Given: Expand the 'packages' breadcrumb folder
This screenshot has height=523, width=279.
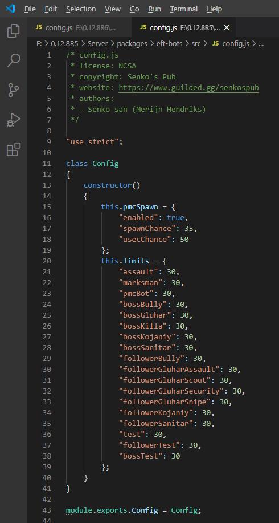Looking at the screenshot, I should [x=132, y=44].
